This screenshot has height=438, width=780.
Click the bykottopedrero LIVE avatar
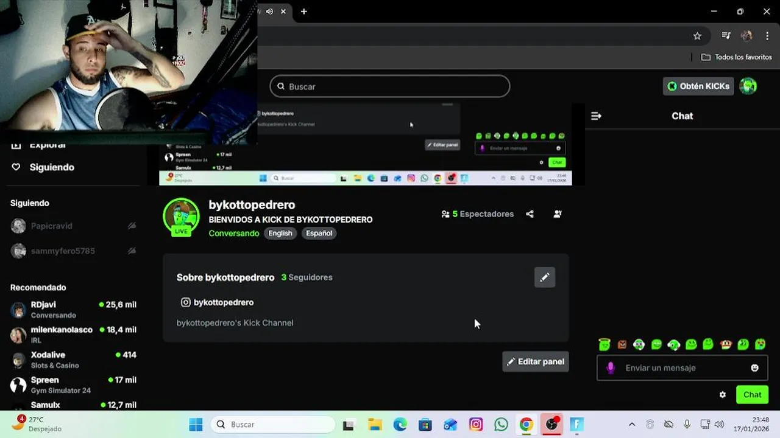tap(181, 217)
